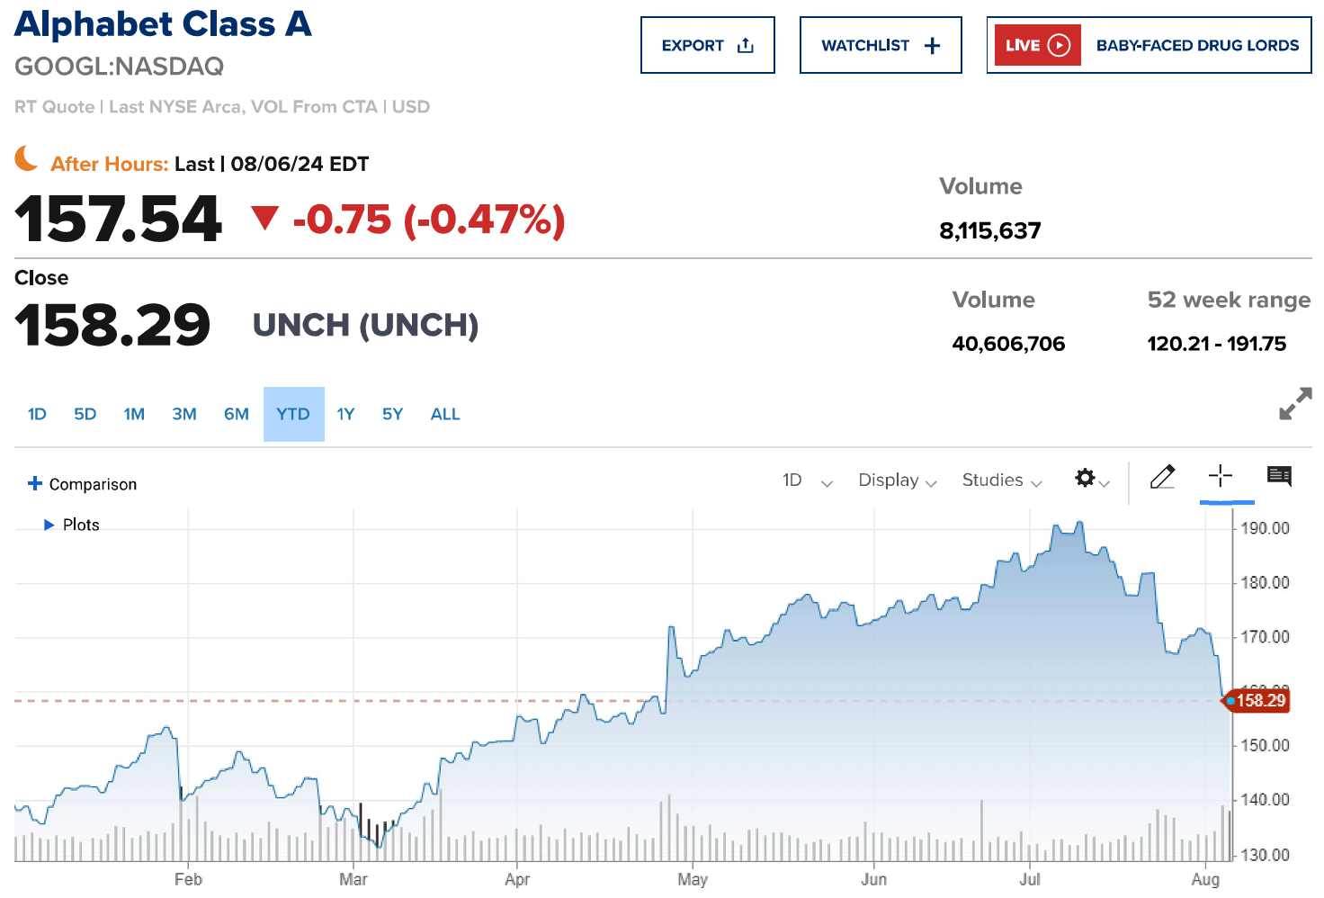Viewport: 1324px width, 898px height.
Task: Open the chart annotations comment icon
Action: [1279, 476]
